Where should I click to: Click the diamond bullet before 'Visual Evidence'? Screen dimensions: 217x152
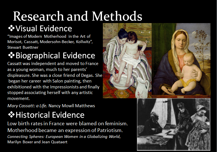click(x=11, y=28)
